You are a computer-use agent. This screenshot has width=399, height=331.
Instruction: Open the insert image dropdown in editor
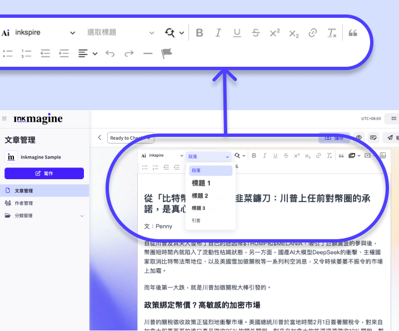[x=355, y=155]
